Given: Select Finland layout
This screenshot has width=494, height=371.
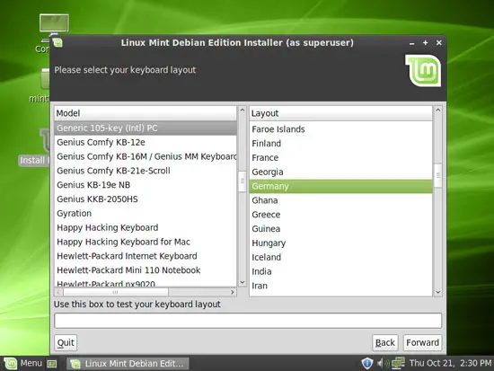Looking at the screenshot, I should [341, 144].
